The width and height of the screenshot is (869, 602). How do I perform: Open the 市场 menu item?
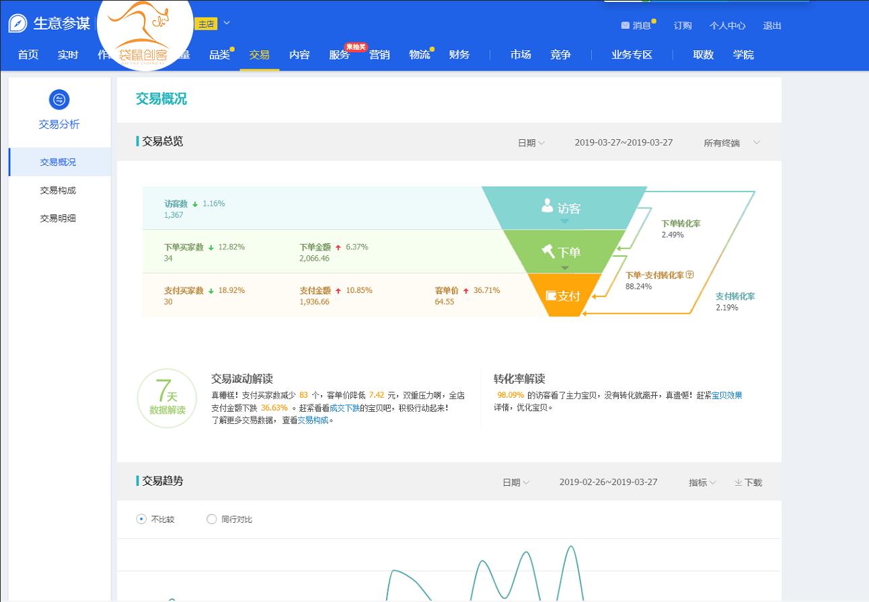(519, 55)
